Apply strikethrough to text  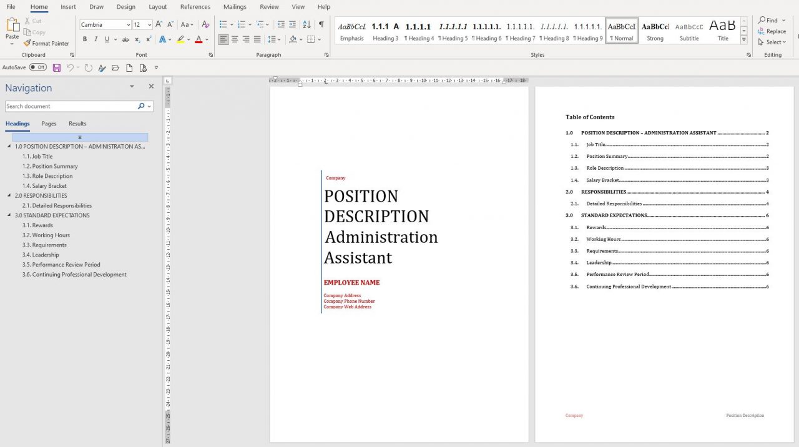coord(125,39)
